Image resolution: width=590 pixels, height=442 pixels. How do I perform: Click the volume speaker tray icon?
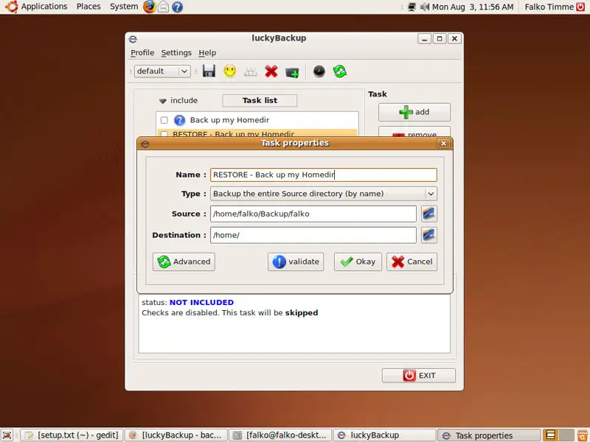425,7
